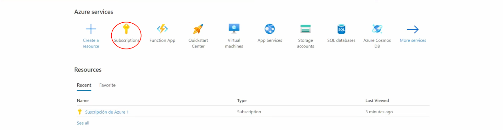Switch to the Recent tab
This screenshot has width=503, height=130.
coord(84,85)
